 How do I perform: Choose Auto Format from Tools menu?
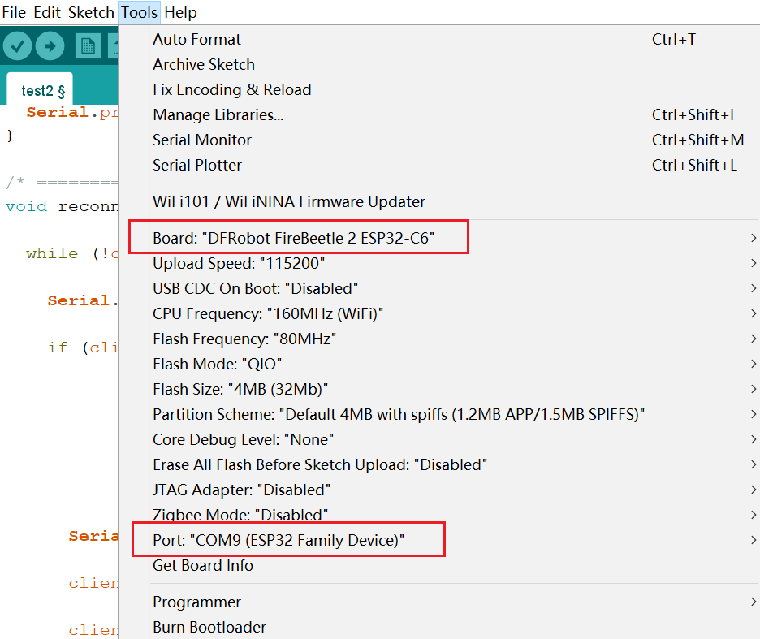point(196,39)
